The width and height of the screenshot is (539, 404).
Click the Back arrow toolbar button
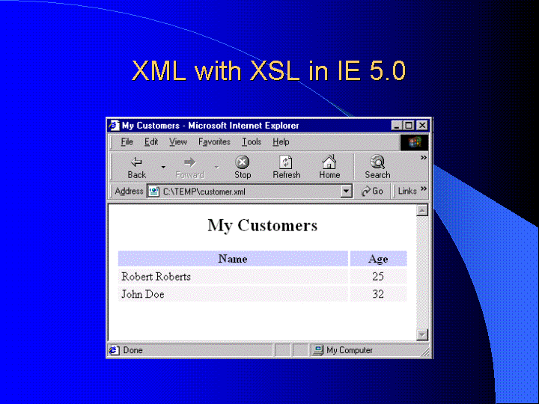(137, 168)
